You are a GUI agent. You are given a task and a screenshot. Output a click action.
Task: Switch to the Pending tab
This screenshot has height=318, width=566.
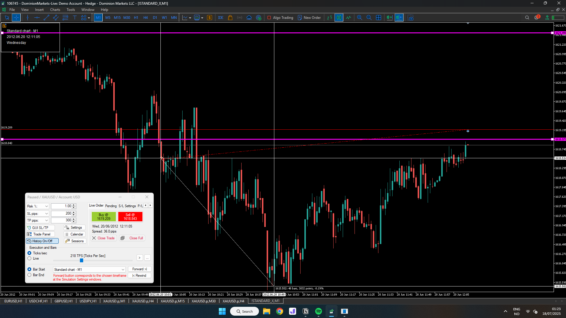pyautogui.click(x=111, y=206)
